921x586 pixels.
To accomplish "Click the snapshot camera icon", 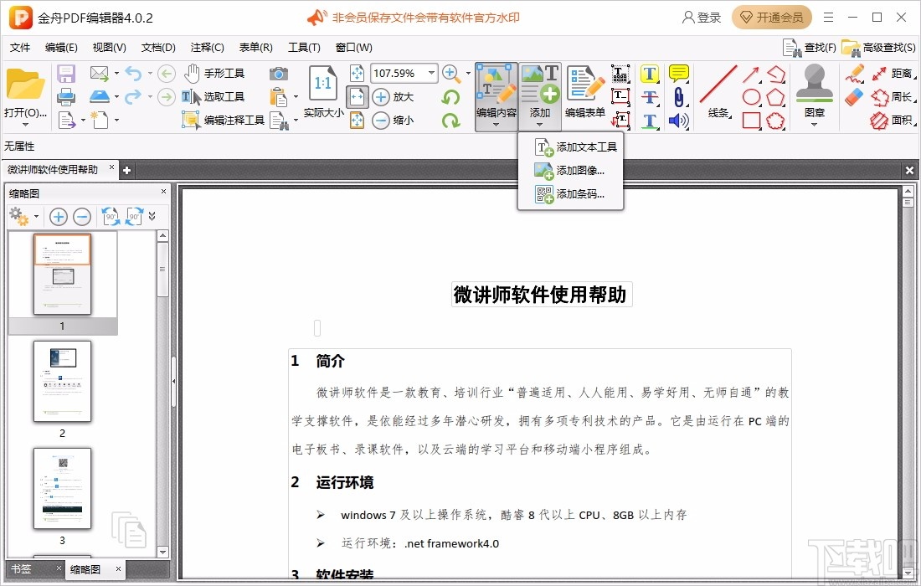I will 278,73.
